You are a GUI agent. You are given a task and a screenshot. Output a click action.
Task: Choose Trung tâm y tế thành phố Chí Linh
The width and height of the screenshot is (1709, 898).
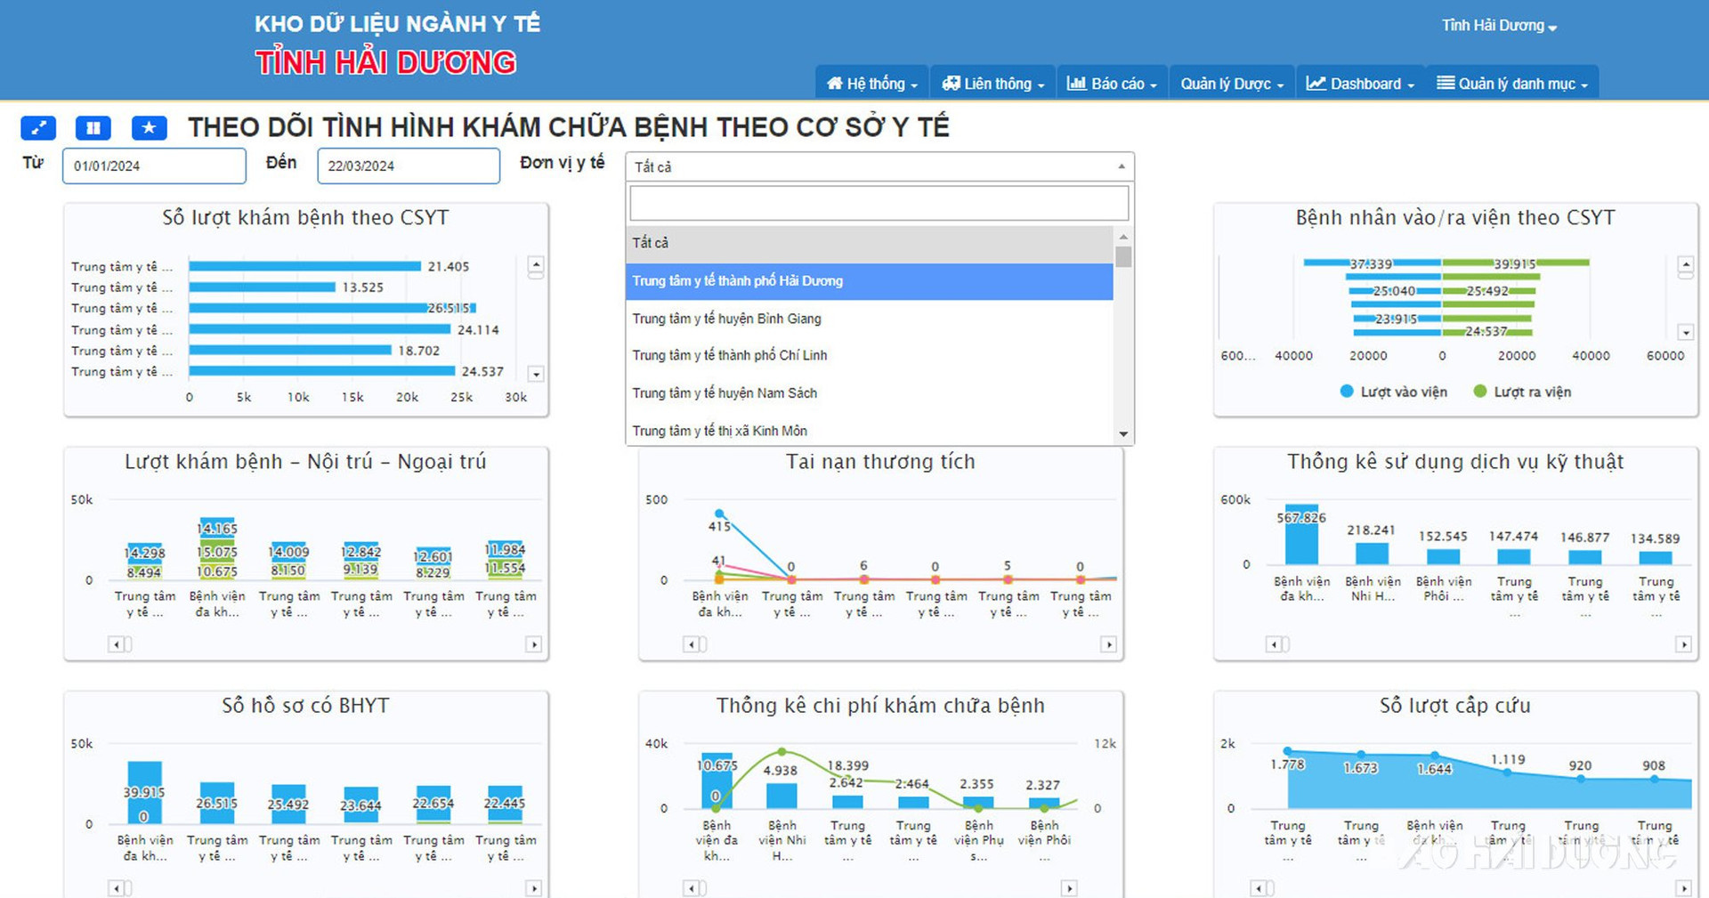pyautogui.click(x=729, y=355)
